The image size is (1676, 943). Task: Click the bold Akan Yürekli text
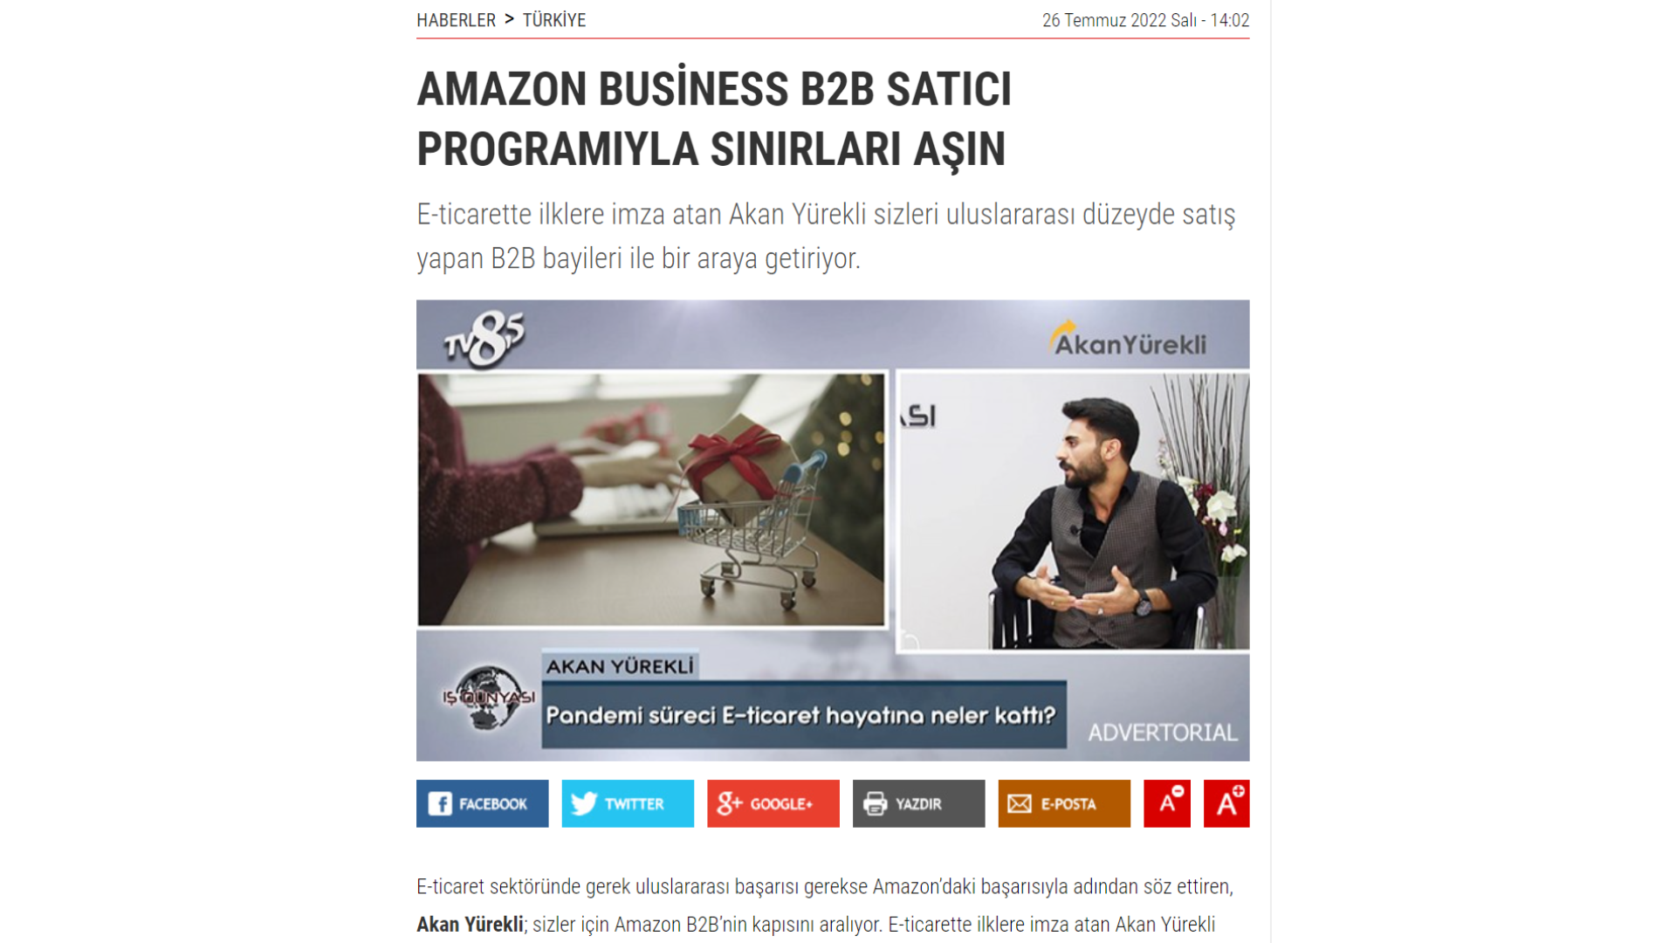click(x=470, y=925)
